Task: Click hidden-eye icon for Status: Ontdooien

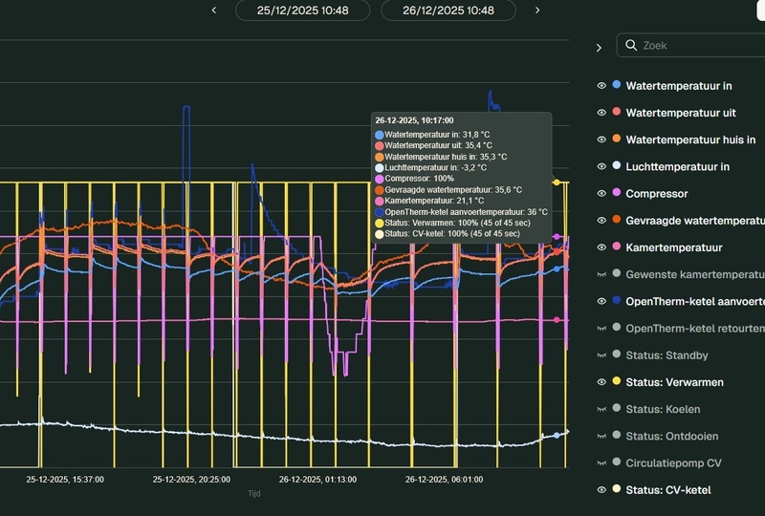Action: point(601,437)
